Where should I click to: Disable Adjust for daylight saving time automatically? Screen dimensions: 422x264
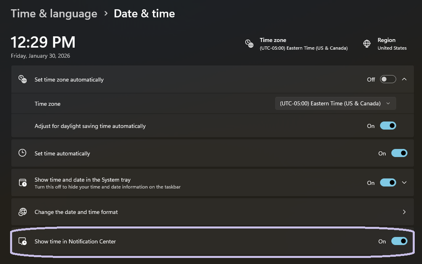[x=388, y=126]
